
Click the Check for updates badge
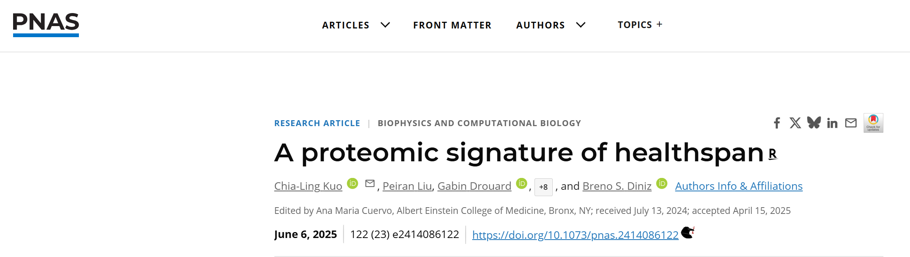874,123
